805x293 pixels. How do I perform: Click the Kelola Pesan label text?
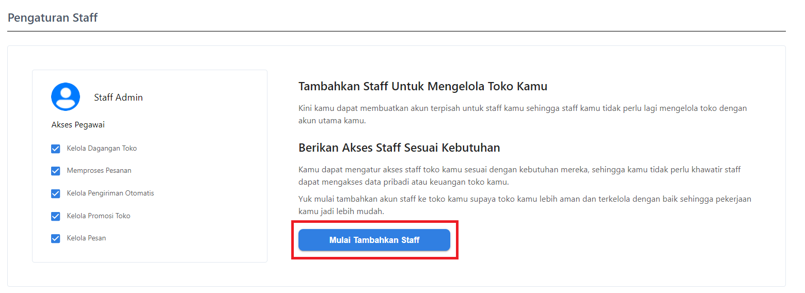click(86, 238)
